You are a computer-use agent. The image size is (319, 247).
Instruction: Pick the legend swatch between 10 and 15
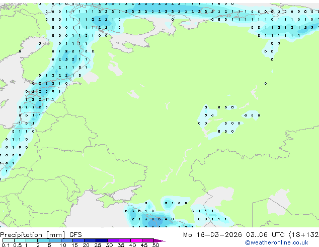[x=67, y=240]
